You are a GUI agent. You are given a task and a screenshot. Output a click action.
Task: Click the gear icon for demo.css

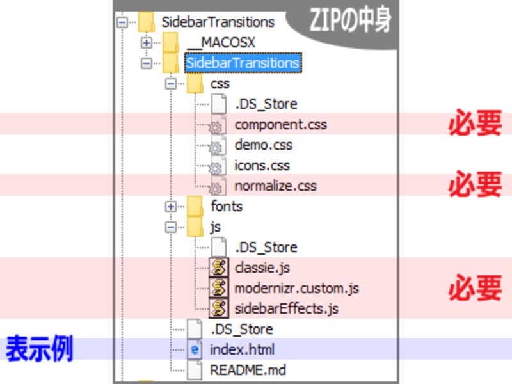(217, 145)
